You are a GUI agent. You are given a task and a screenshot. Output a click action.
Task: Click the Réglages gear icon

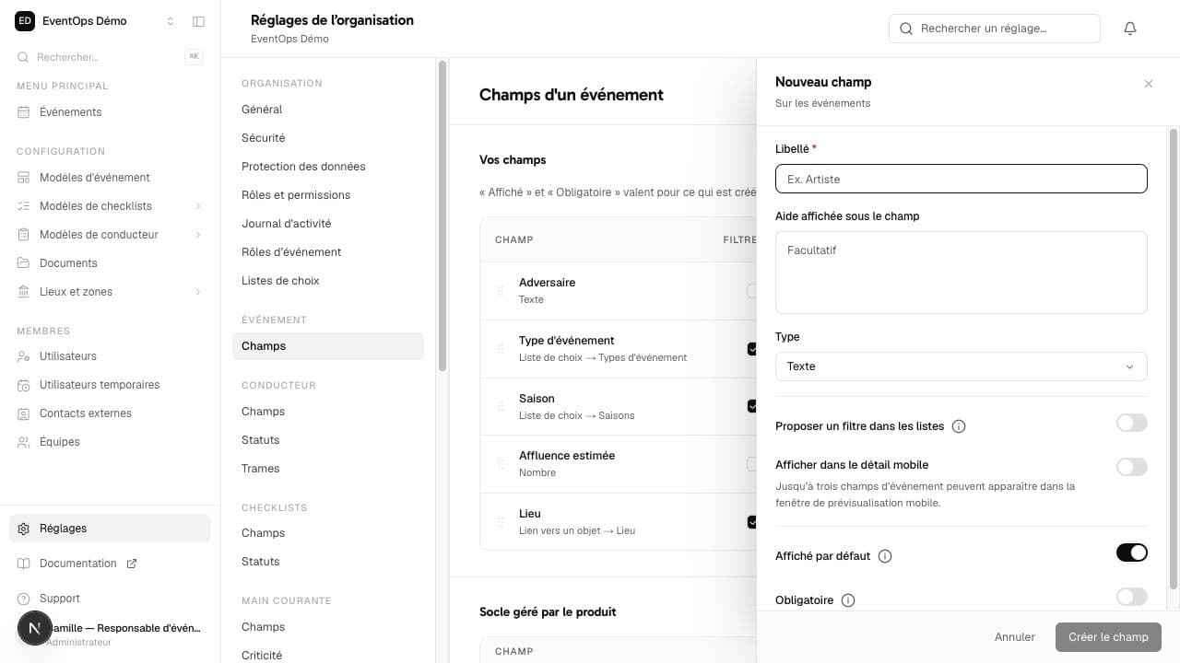24,529
